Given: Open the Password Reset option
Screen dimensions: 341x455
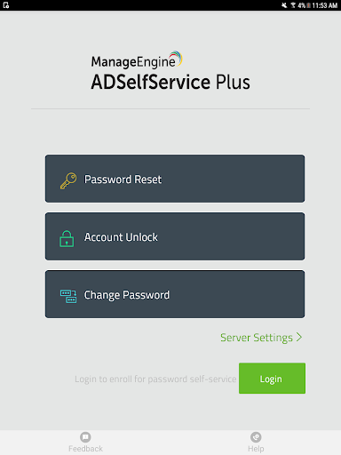Looking at the screenshot, I should click(175, 179).
